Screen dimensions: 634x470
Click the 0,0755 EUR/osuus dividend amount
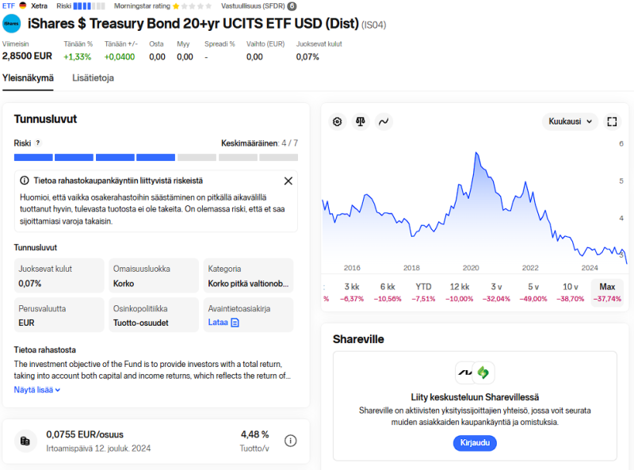coord(85,434)
